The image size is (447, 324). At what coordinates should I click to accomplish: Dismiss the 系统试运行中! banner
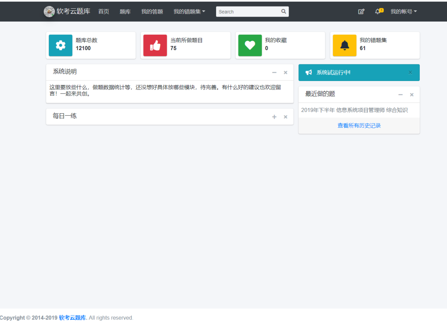(x=410, y=72)
